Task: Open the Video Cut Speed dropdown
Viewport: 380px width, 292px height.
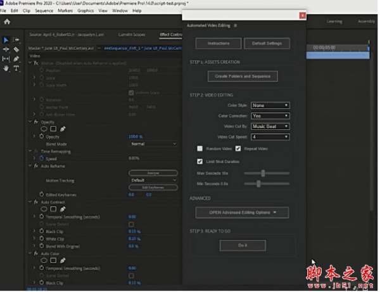Action: point(270,137)
